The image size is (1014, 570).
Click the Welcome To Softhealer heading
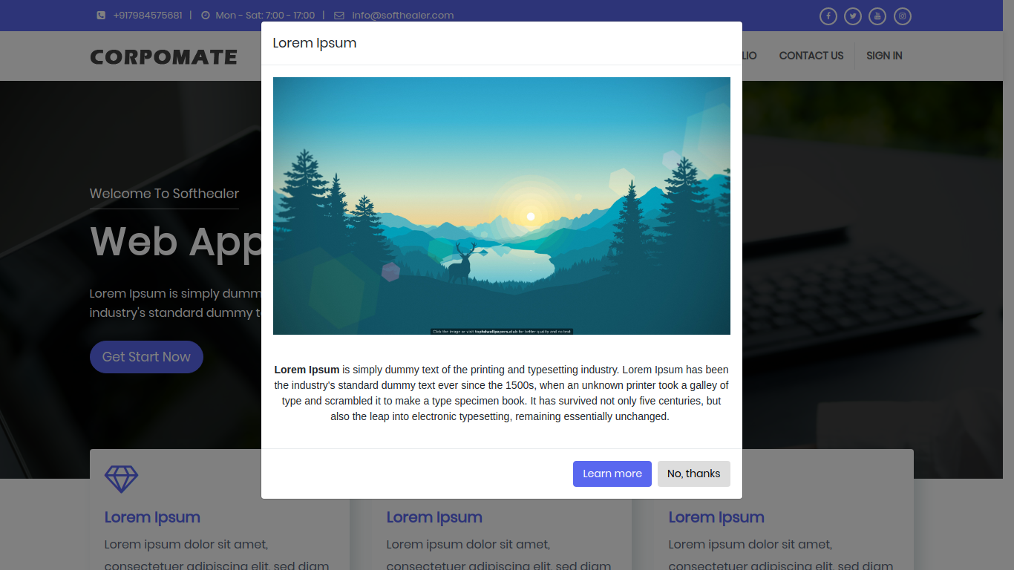click(x=164, y=194)
